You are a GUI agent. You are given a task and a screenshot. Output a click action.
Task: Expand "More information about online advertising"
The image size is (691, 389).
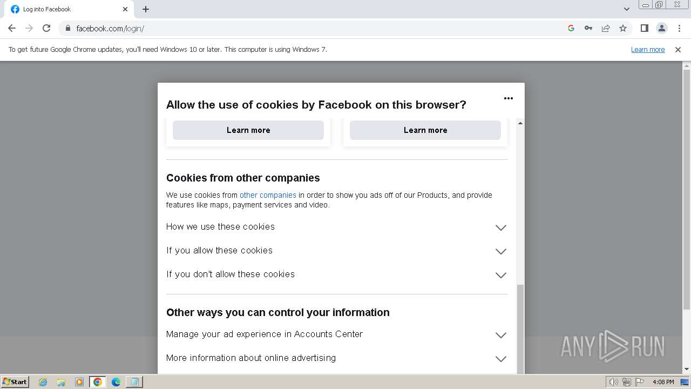click(500, 359)
